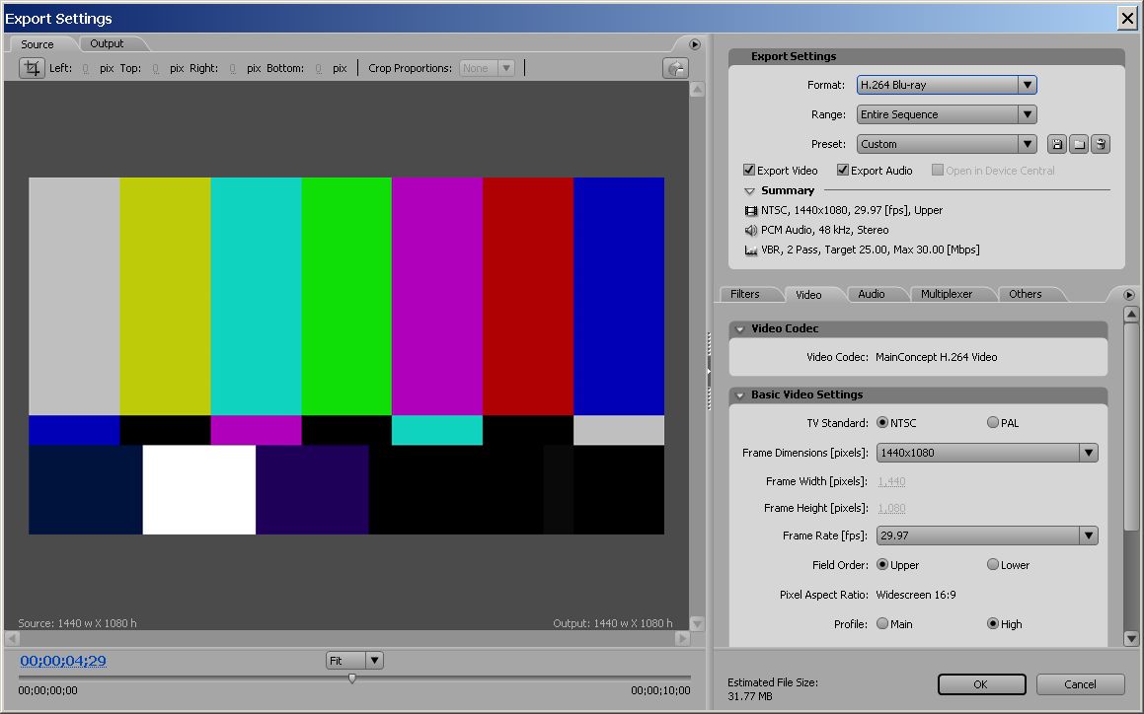Click the Cancel button
Viewport: 1144px width, 714px height.
pyautogui.click(x=1080, y=684)
